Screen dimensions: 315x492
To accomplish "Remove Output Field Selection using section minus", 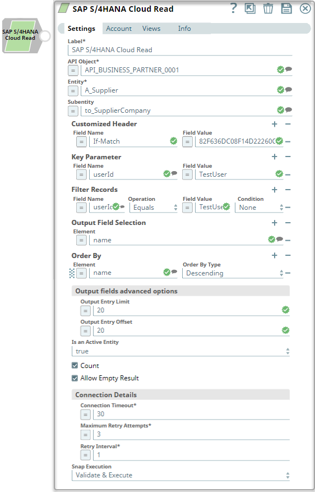I will coord(288,223).
